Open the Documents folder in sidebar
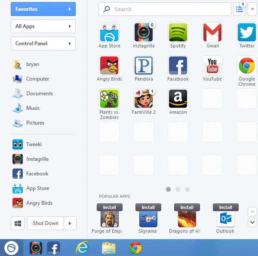This screenshot has height=256, width=258. click(x=39, y=94)
